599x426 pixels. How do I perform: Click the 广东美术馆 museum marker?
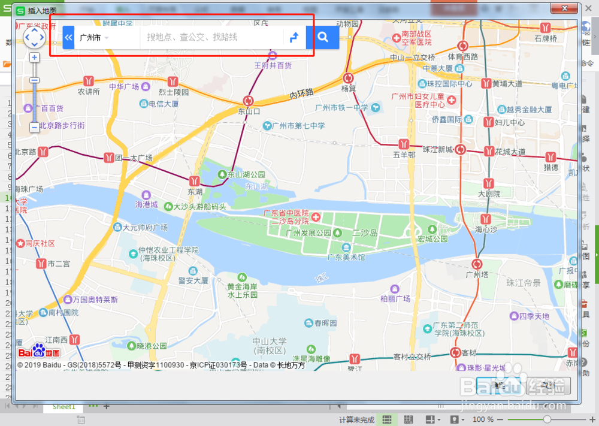346,247
